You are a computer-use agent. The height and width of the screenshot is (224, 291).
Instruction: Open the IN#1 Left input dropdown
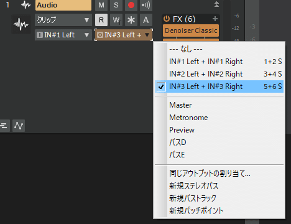[63, 35]
